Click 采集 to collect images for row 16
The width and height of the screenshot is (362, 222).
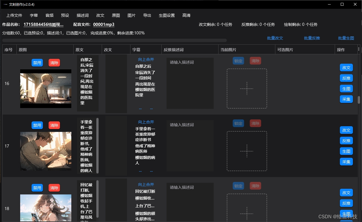click(x=346, y=99)
